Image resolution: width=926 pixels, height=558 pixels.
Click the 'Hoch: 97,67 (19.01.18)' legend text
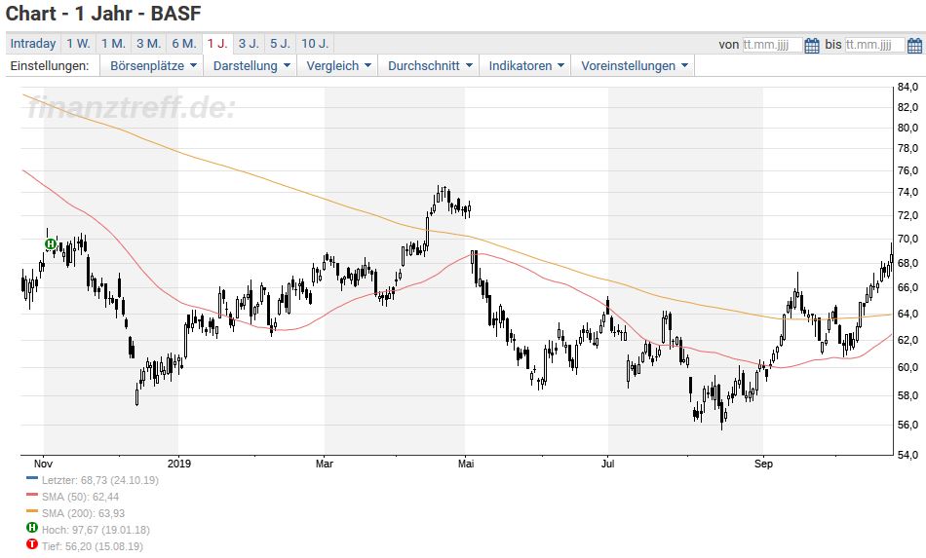pos(96,530)
